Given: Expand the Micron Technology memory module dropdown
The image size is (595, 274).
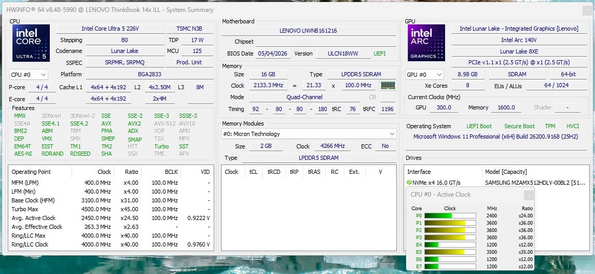Looking at the screenshot, I should tap(309, 134).
